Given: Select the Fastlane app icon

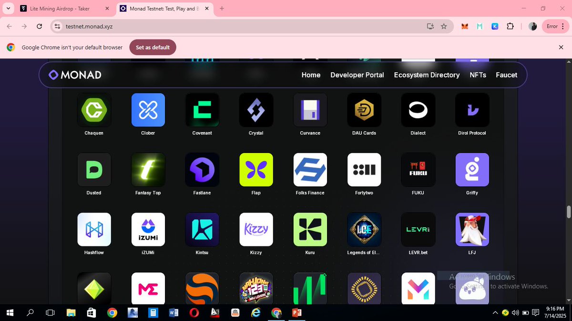Looking at the screenshot, I should [202, 170].
